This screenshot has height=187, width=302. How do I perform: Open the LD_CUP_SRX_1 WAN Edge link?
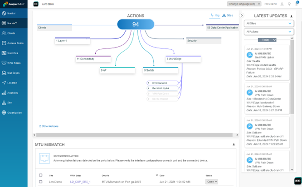80,182
